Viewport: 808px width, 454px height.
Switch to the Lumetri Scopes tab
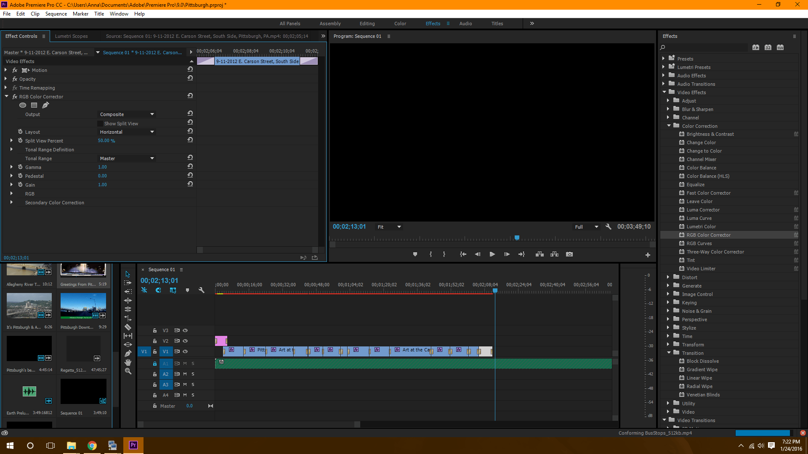tap(71, 36)
